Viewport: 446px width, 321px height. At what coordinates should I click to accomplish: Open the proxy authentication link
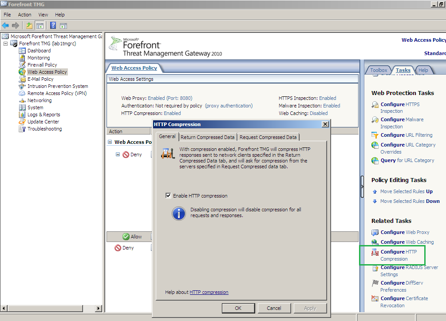click(x=229, y=106)
